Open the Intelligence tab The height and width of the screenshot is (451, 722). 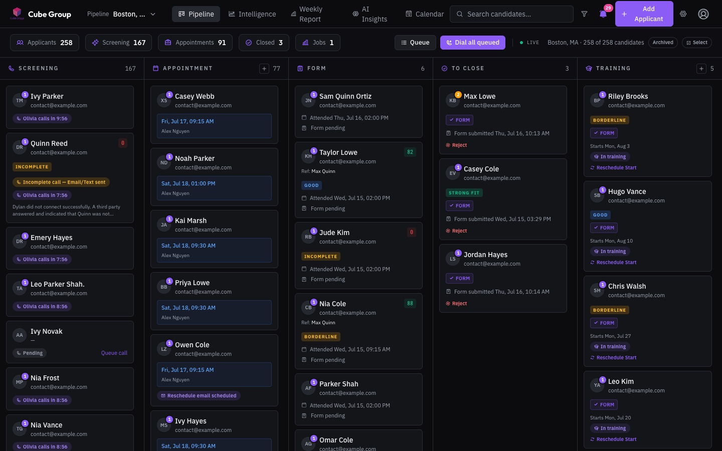[x=252, y=14]
